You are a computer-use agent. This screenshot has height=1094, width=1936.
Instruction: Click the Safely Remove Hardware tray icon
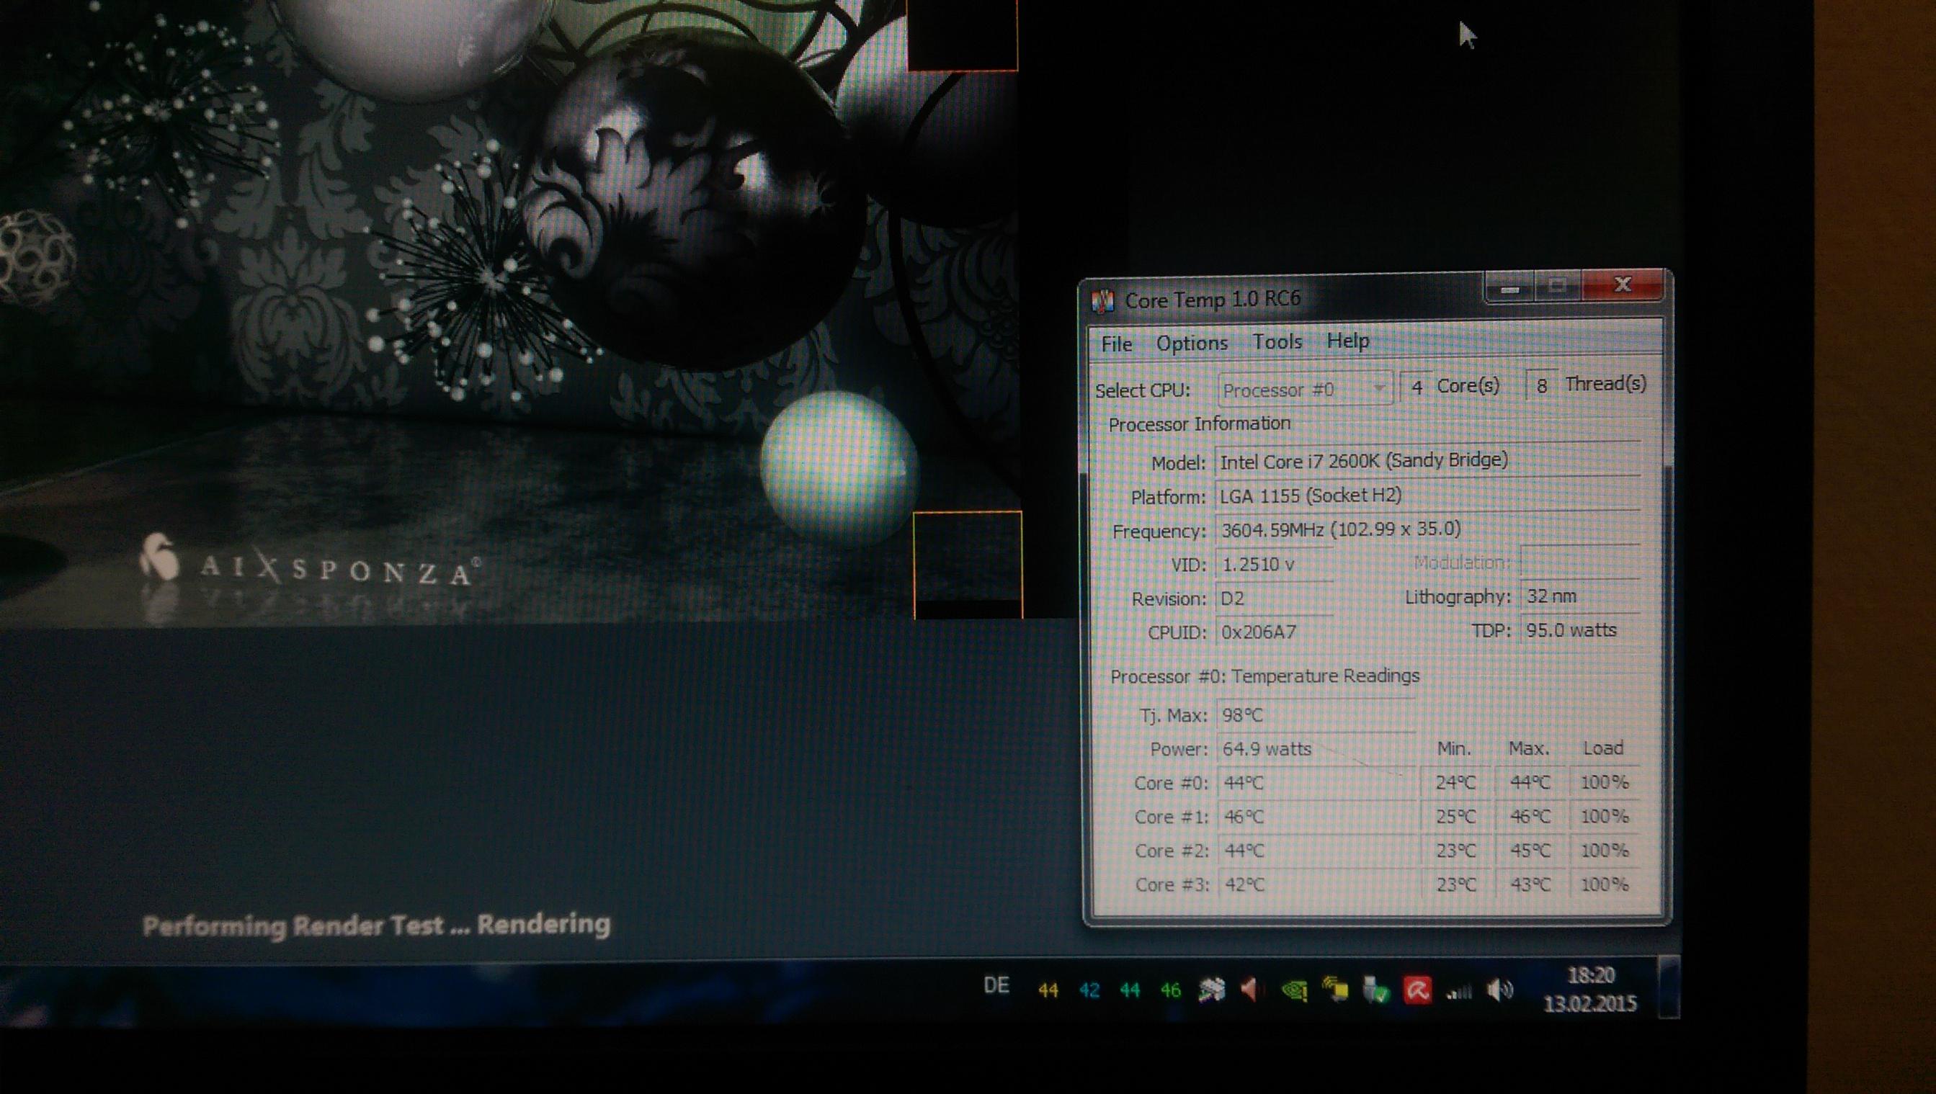coord(1376,991)
